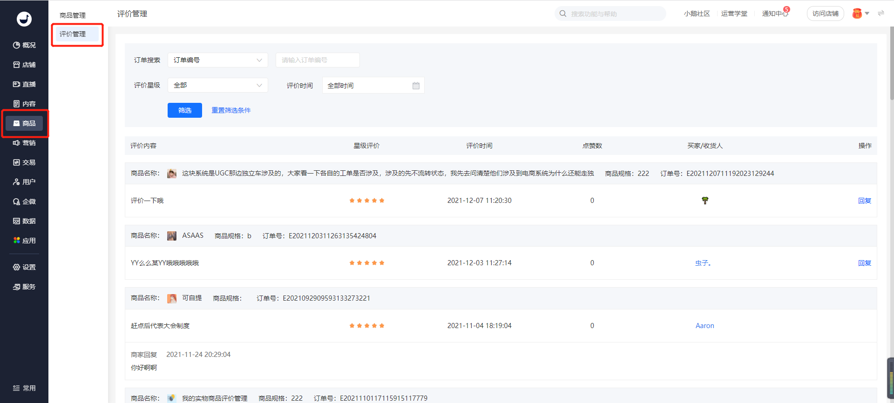This screenshot has height=403, width=894.
Task: Click the 可自提 product thumbnail
Action: click(172, 298)
